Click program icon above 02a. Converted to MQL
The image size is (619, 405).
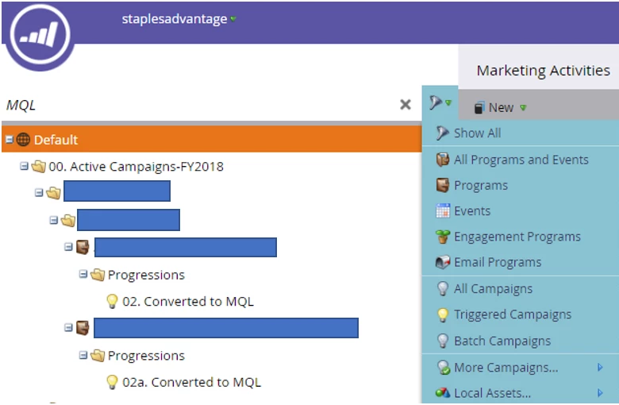[83, 328]
